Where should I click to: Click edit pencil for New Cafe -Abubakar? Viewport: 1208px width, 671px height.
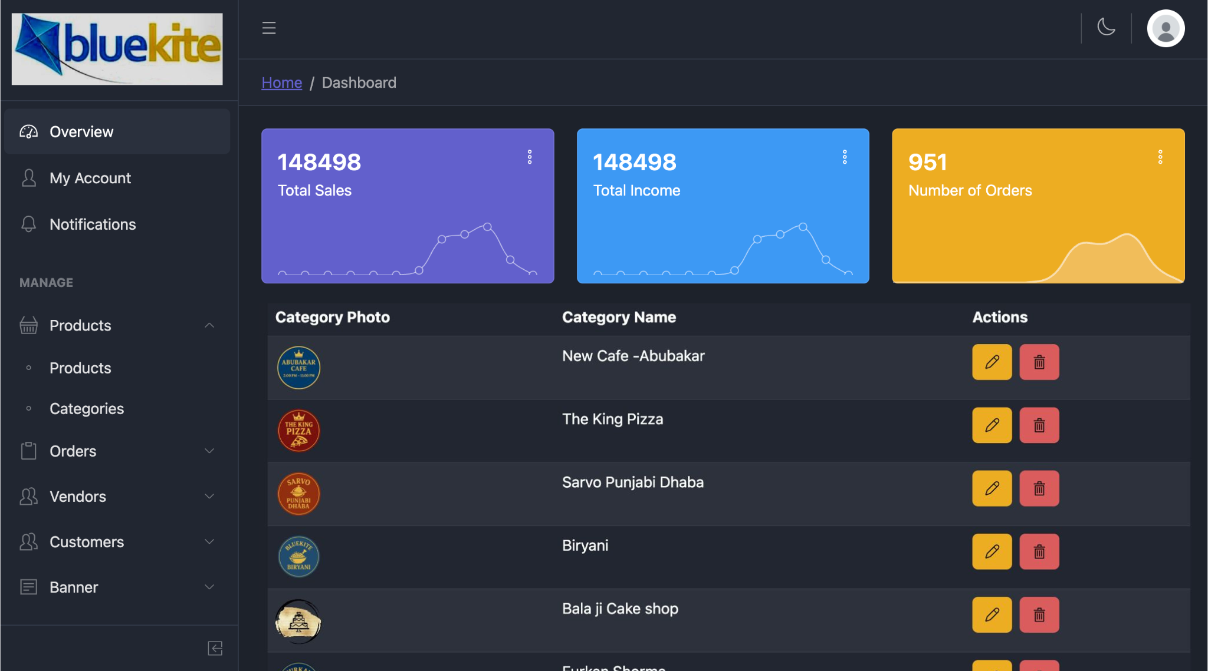[992, 362]
